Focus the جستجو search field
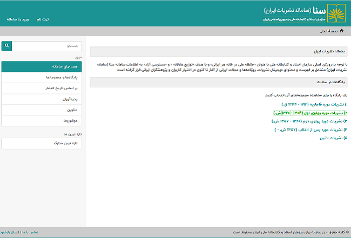 47,46
